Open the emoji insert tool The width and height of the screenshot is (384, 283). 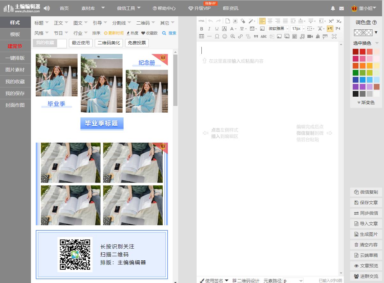coord(225,36)
